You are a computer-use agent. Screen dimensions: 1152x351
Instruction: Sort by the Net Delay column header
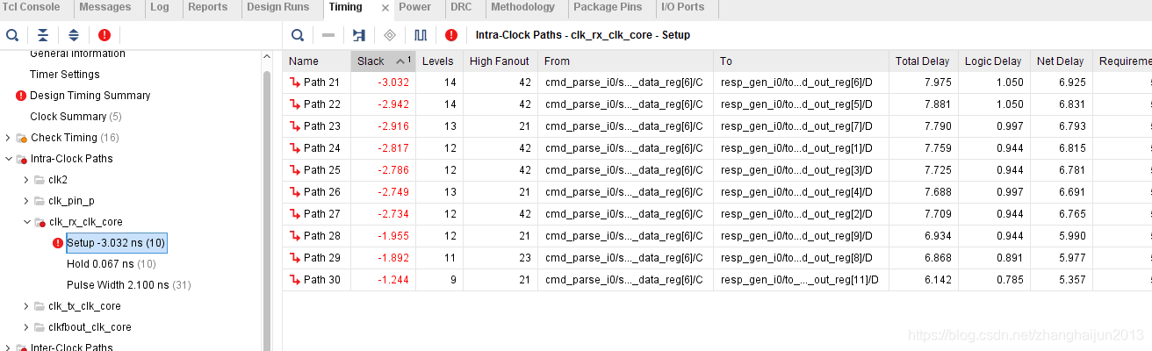[1061, 61]
